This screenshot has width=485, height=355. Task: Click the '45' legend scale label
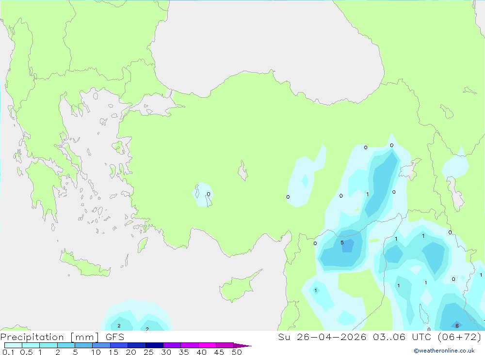coord(219,352)
